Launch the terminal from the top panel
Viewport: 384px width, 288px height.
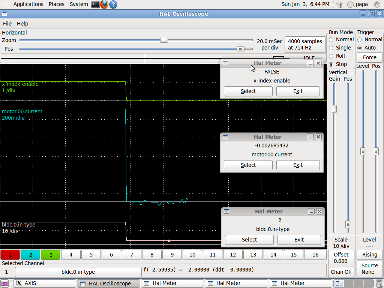95,4
